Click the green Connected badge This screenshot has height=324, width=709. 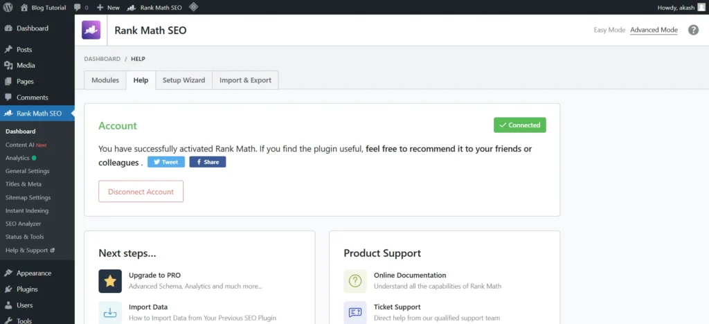point(520,125)
